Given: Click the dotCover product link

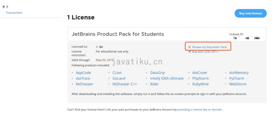Looking at the screenshot, I should pos(200,73).
